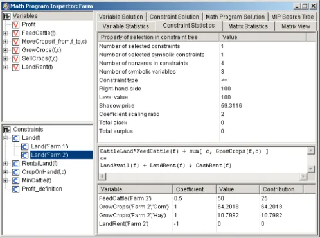Click the constraint definition scroll-up arrow
The height and width of the screenshot is (238, 320).
tap(311, 151)
